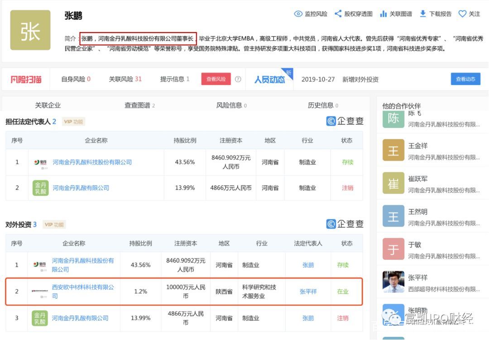Image resolution: width=489 pixels, height=340 pixels.
Task: Click the 提示信息 1 indicator
Action: coord(175,79)
